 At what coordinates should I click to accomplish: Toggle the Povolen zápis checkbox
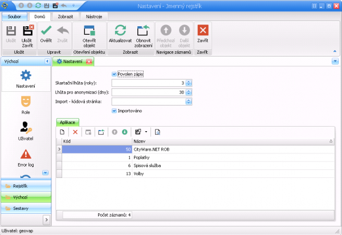tap(115, 74)
